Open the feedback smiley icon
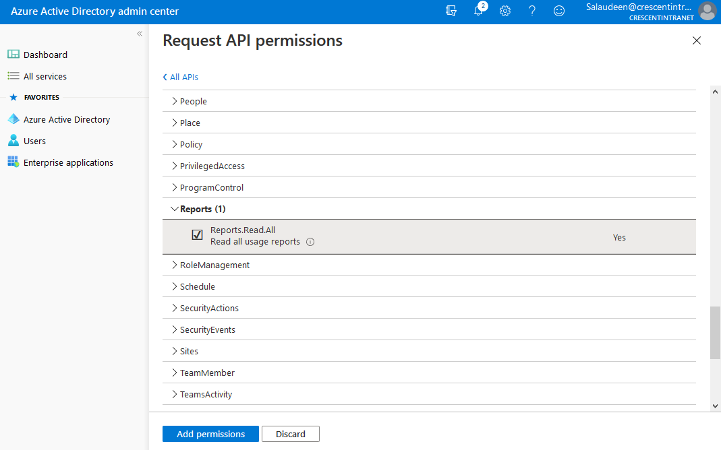 (559, 11)
